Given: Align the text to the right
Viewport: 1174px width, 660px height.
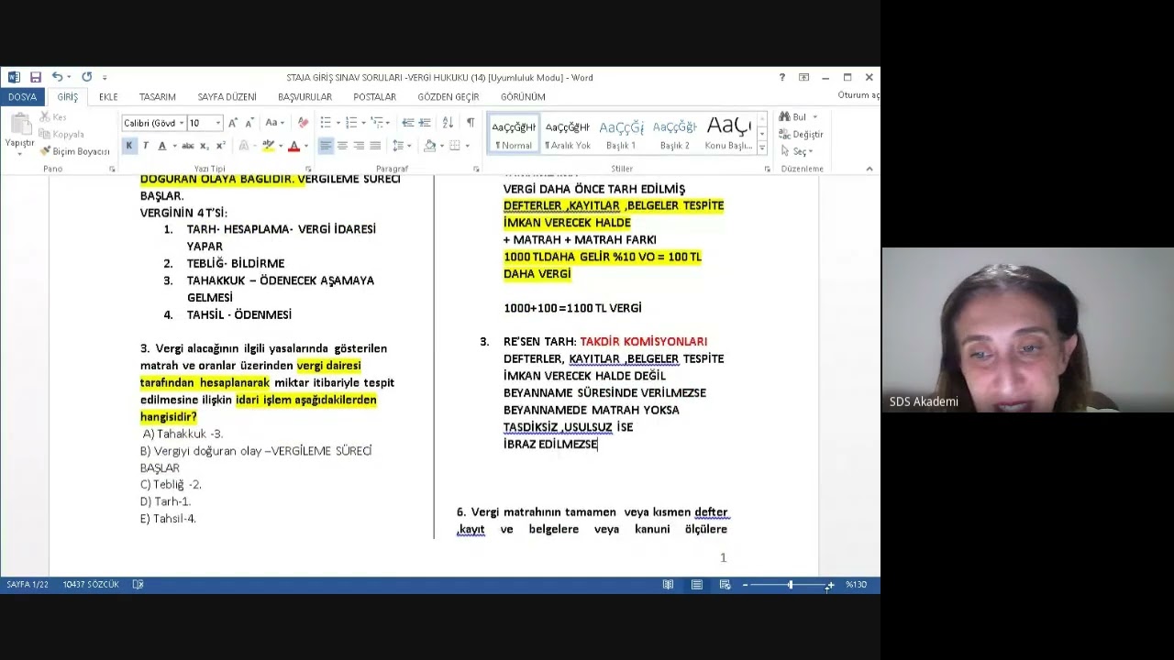Looking at the screenshot, I should [x=359, y=146].
